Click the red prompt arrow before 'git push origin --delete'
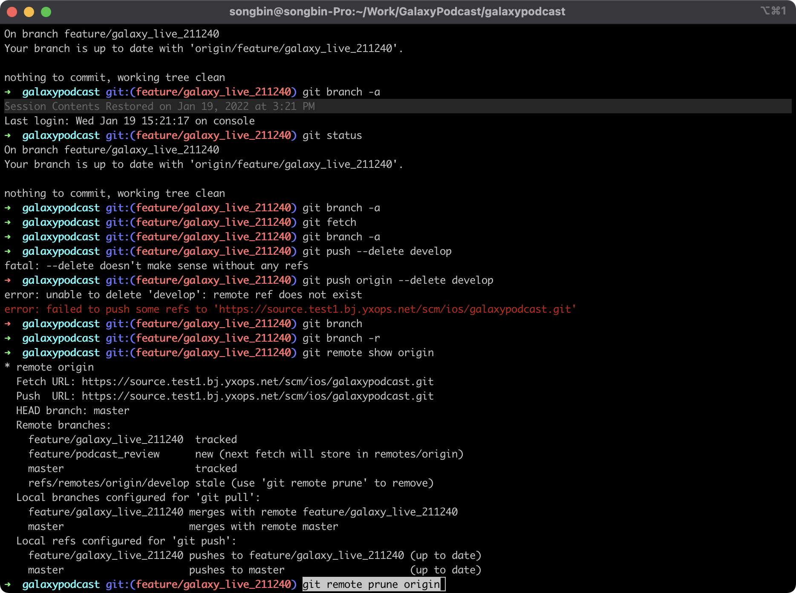The width and height of the screenshot is (796, 593). point(8,280)
